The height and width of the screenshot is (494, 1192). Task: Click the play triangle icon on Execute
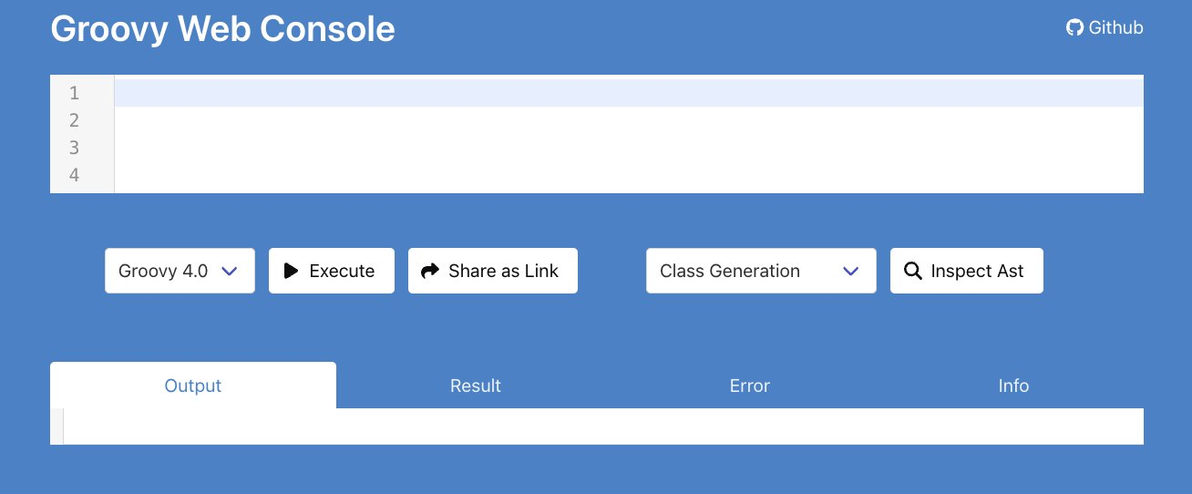coord(291,271)
